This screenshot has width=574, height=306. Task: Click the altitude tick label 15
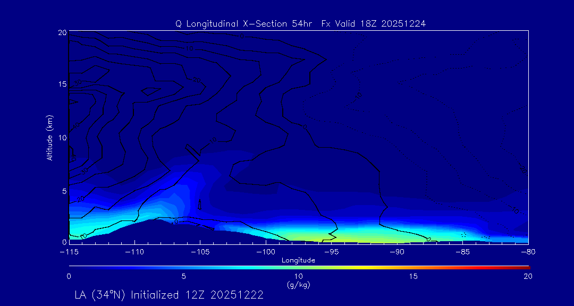[x=62, y=84]
